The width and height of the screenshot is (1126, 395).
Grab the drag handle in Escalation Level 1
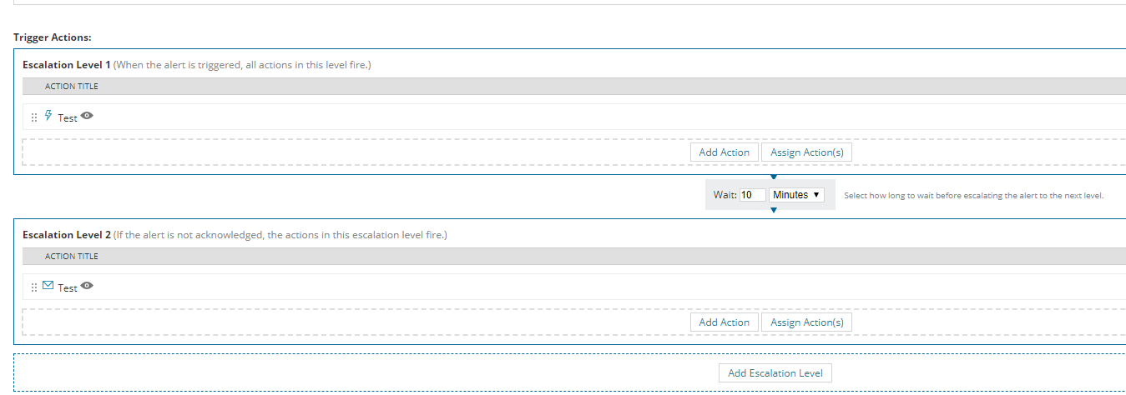(34, 118)
